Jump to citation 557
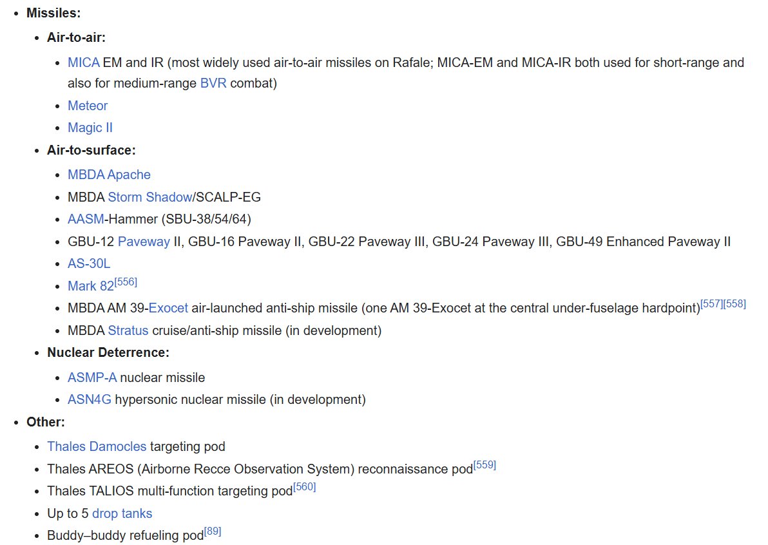Image resolution: width=768 pixels, height=545 pixels. pyautogui.click(x=712, y=304)
